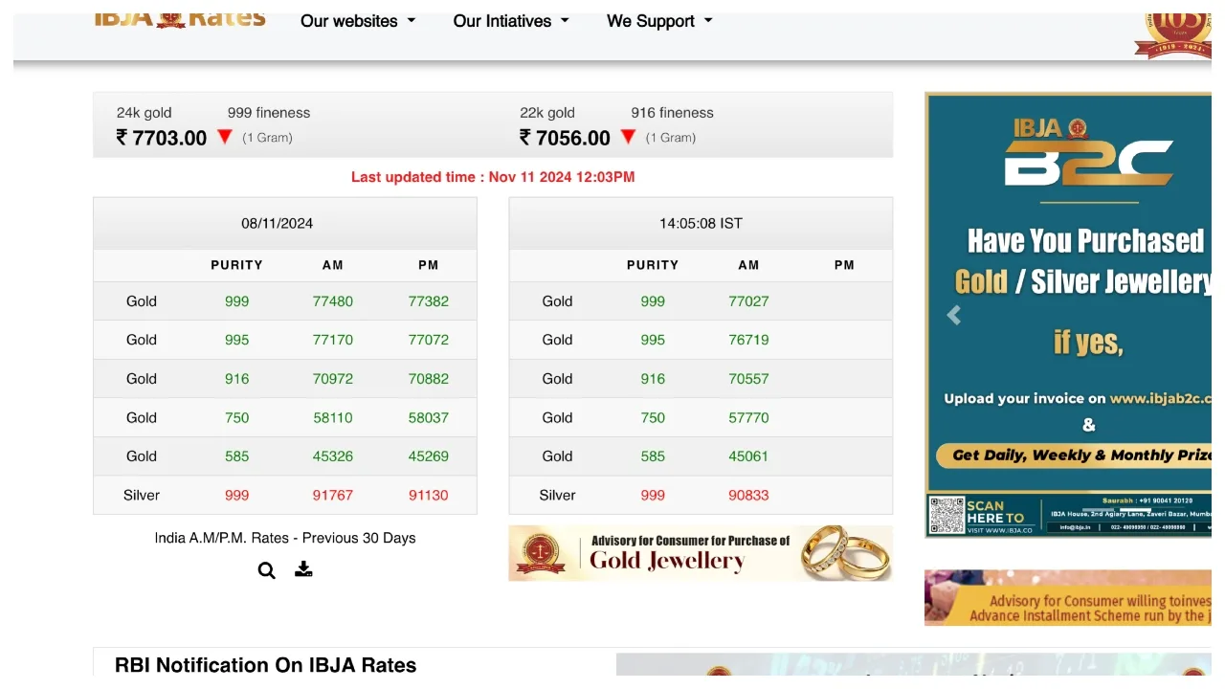Search previous 30 days rates with magnifier icon

266,570
